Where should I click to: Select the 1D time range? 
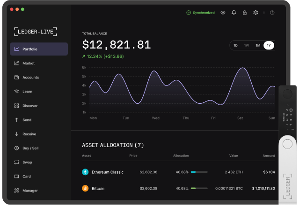coord(235,45)
